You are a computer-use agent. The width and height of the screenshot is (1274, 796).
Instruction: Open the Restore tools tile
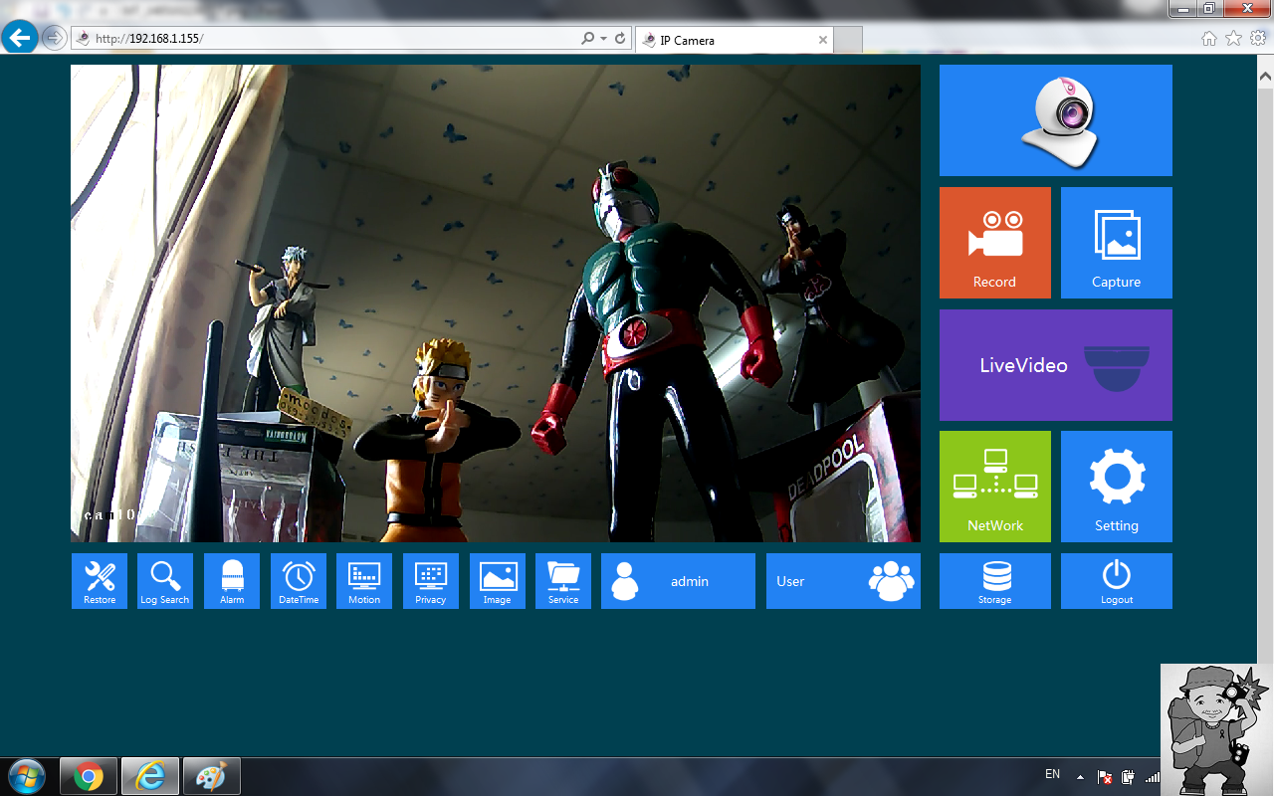pos(100,581)
